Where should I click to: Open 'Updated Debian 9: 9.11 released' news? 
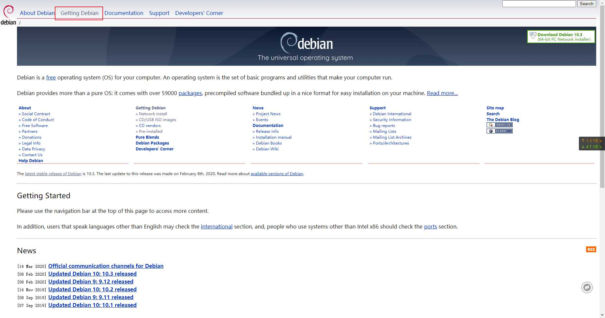click(91, 297)
